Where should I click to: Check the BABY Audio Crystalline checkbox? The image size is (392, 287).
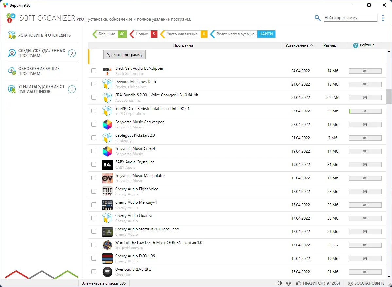pyautogui.click(x=94, y=165)
